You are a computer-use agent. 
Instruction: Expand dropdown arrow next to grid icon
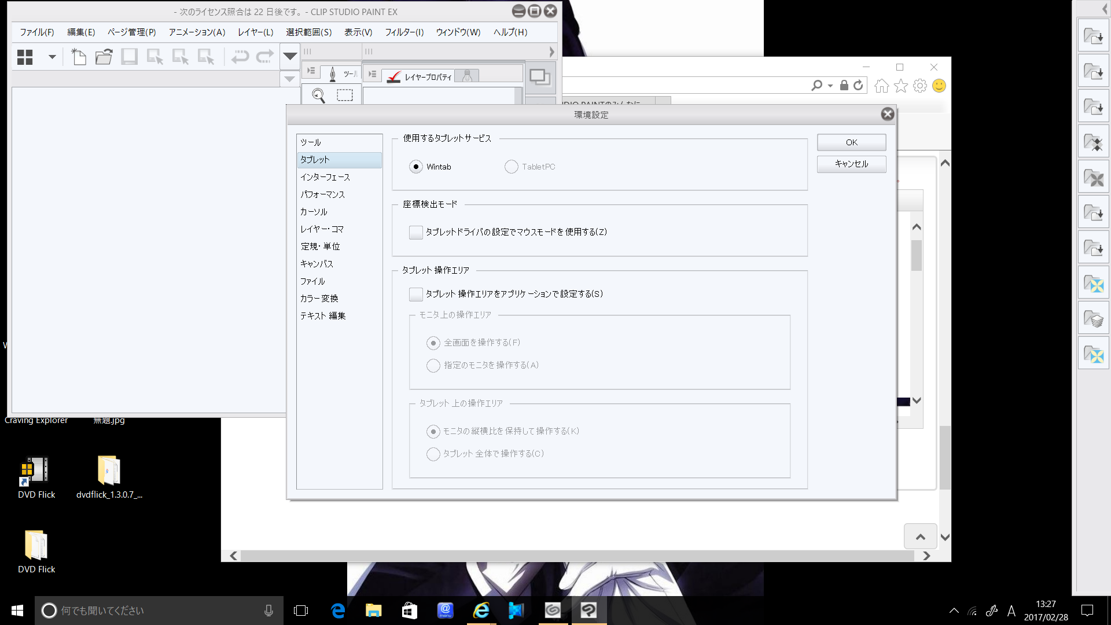coord(52,57)
